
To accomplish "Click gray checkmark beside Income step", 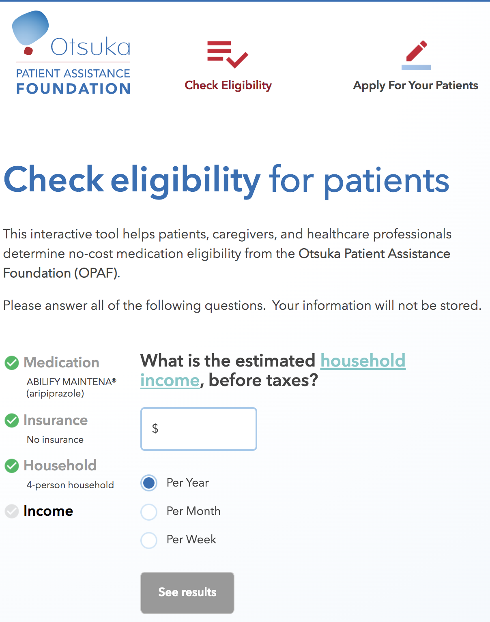I will click(x=12, y=511).
